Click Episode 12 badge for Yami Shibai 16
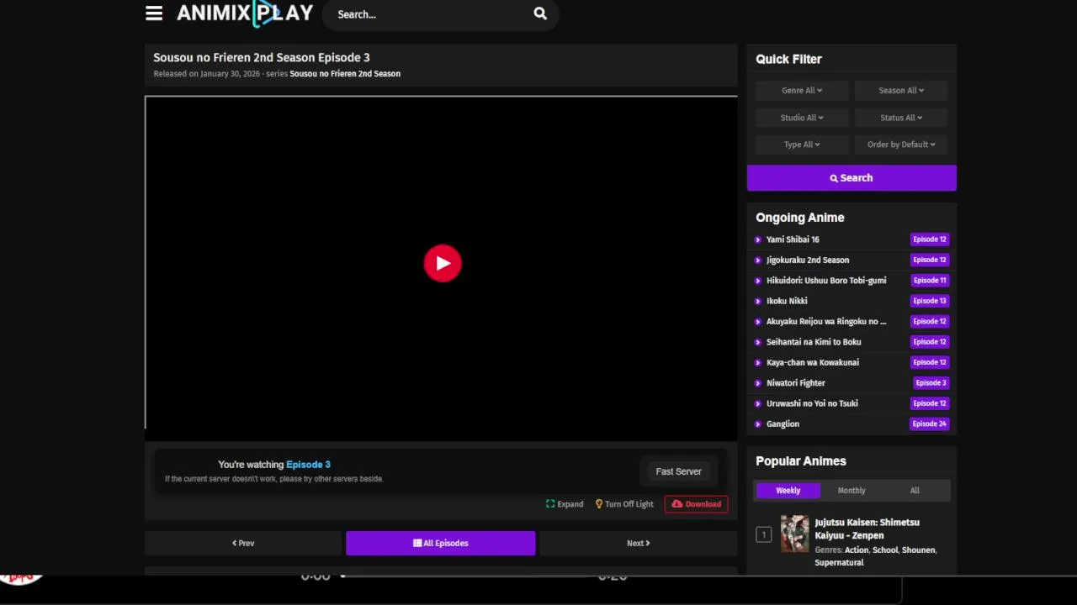 [930, 239]
